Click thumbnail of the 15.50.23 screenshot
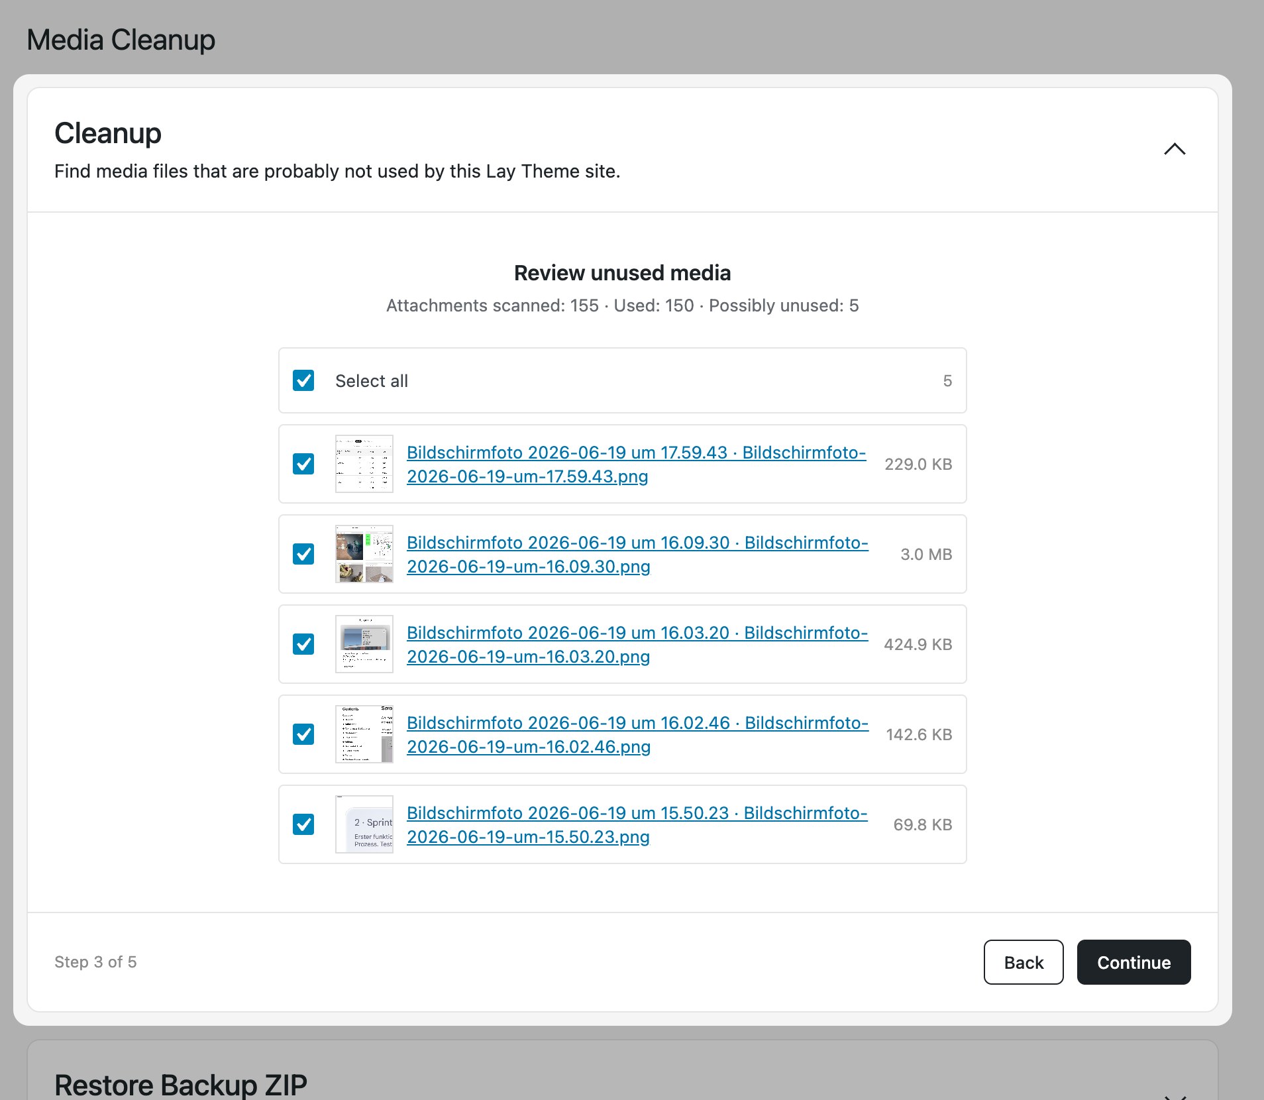 pyautogui.click(x=364, y=824)
